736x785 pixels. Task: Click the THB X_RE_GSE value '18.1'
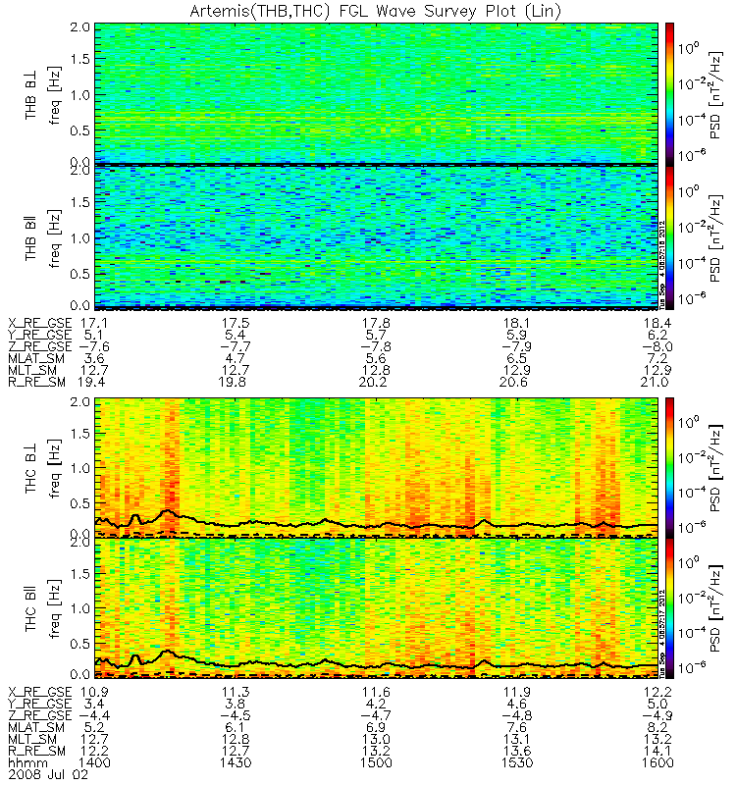tap(517, 323)
